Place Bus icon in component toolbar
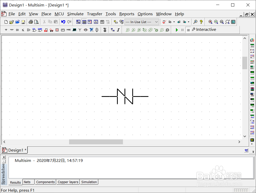Image resolution: width=256 pixels, height=193 pixels. (118, 30)
